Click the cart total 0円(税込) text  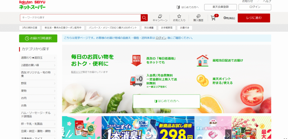click(229, 18)
